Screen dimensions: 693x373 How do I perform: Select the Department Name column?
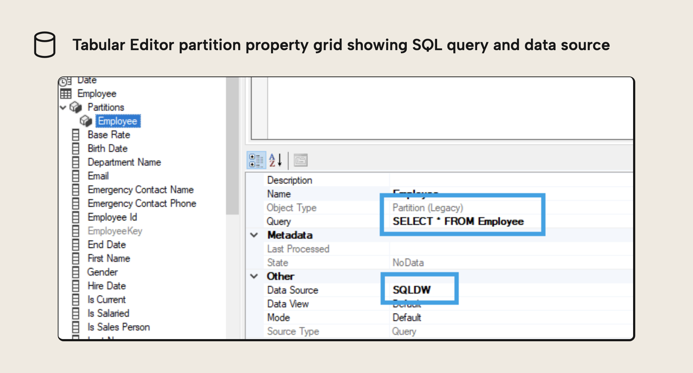coord(124,162)
